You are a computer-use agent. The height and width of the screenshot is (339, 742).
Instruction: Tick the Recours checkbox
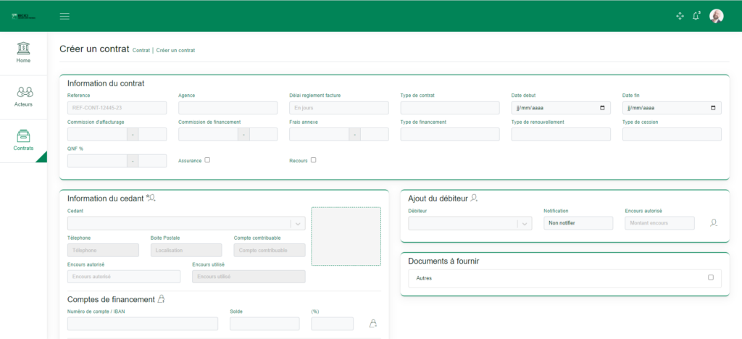click(x=313, y=160)
